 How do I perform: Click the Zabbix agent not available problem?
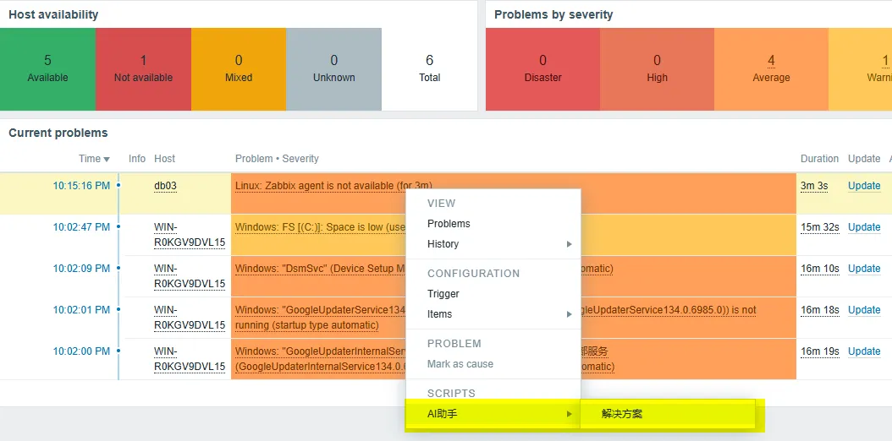click(334, 186)
